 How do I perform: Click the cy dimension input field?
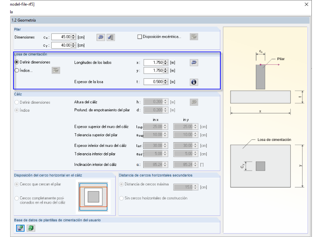tap(61, 45)
